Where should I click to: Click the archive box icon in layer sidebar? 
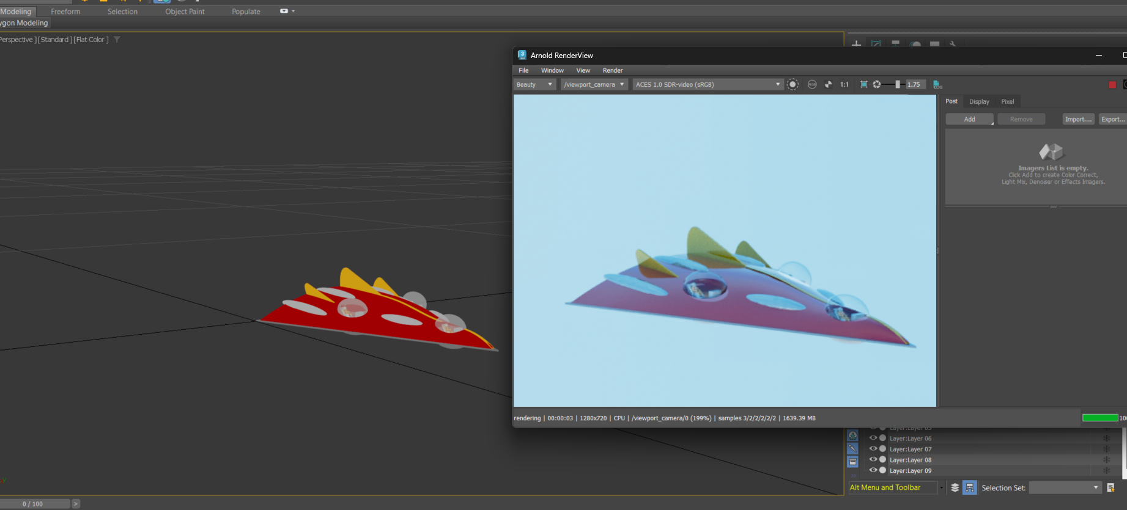point(852,461)
